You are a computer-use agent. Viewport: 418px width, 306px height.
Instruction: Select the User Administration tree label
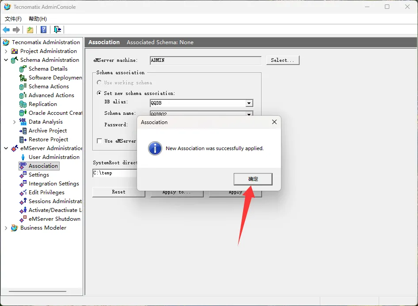coord(54,157)
